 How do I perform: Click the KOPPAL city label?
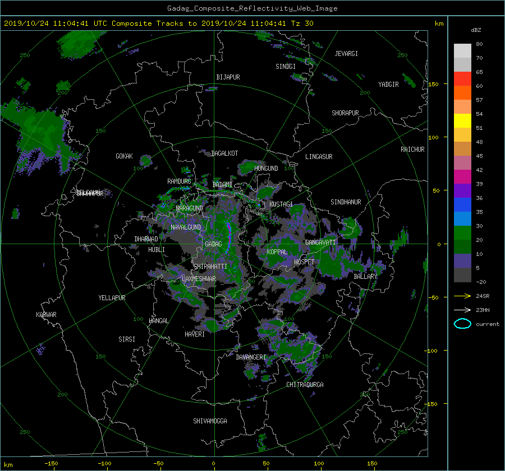point(277,251)
